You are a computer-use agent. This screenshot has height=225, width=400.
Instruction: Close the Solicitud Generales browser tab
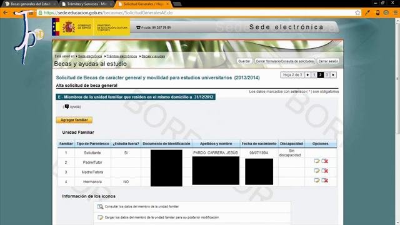[x=167, y=4]
